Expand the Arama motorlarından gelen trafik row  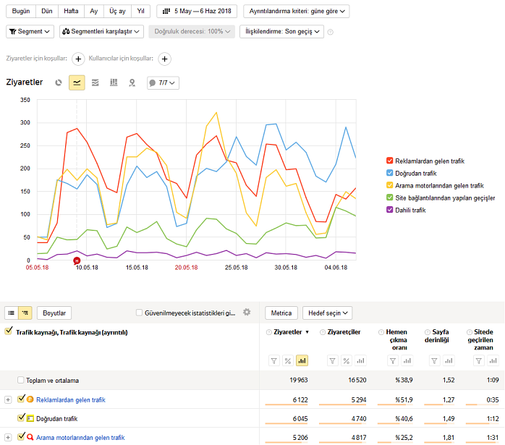(8, 437)
